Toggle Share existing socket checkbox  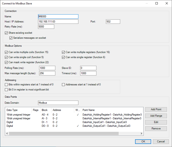click(x=6, y=33)
